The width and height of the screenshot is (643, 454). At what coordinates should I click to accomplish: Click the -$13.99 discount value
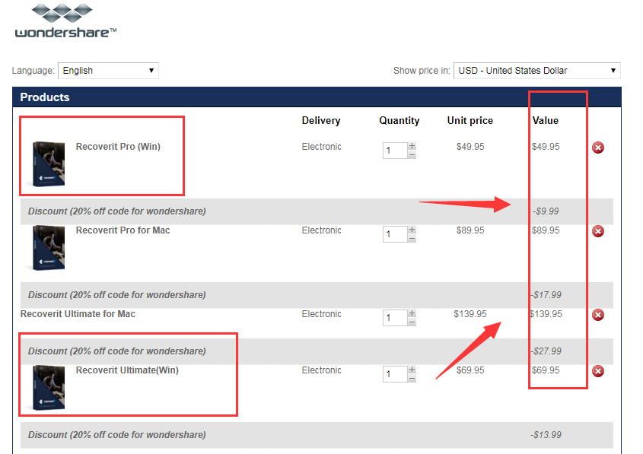(x=546, y=435)
